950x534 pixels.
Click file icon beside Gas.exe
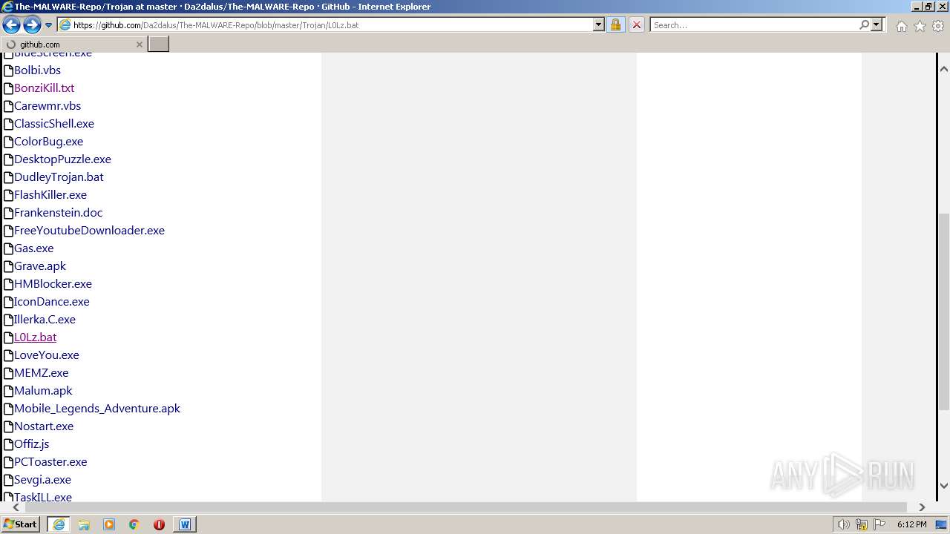pyautogui.click(x=8, y=248)
